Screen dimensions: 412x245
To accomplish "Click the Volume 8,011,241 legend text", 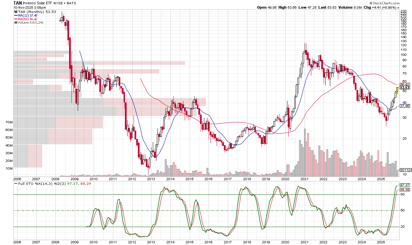I will click(x=31, y=23).
